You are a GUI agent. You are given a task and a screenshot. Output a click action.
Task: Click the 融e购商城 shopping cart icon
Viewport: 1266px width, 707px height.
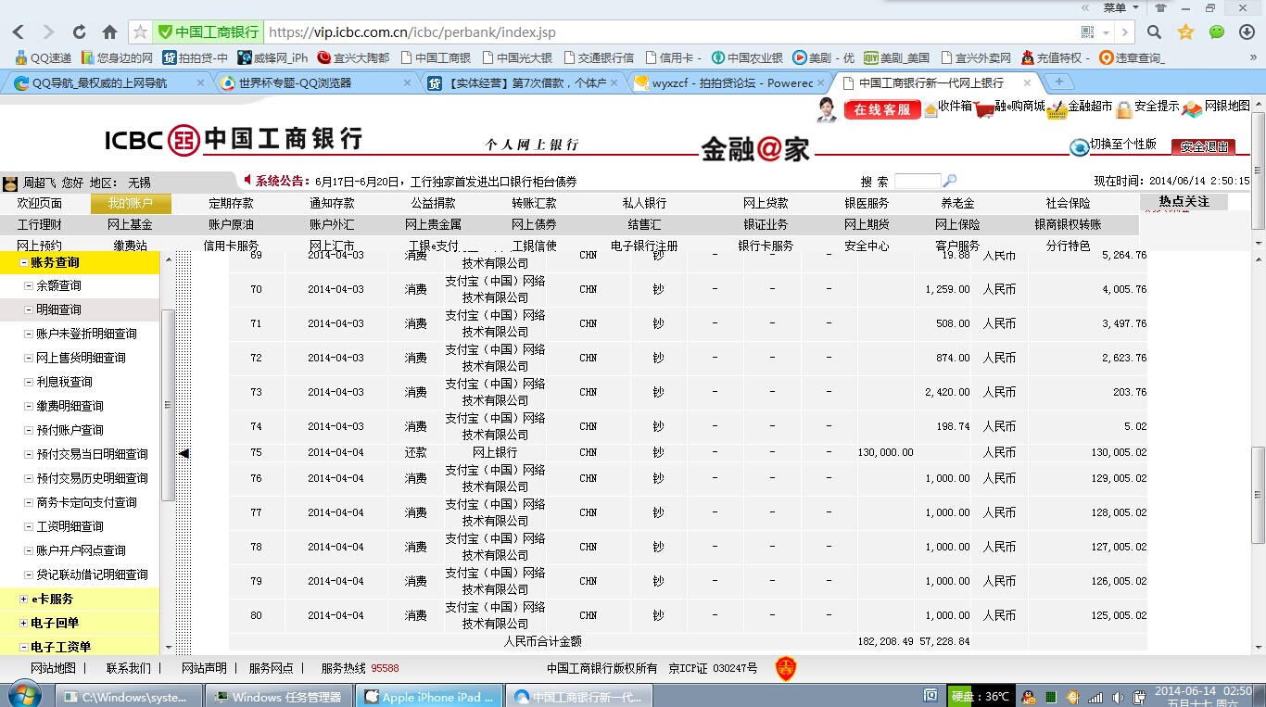point(984,109)
